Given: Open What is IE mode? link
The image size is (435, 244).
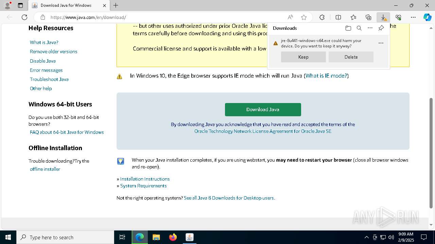Looking at the screenshot, I should pyautogui.click(x=326, y=76).
